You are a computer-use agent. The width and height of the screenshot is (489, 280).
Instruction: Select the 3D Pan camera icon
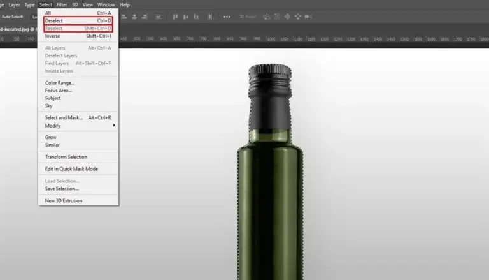(x=287, y=17)
